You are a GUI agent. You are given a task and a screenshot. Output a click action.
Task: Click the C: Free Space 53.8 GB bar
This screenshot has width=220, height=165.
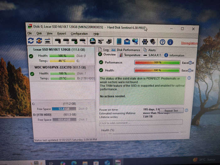coord(64,109)
